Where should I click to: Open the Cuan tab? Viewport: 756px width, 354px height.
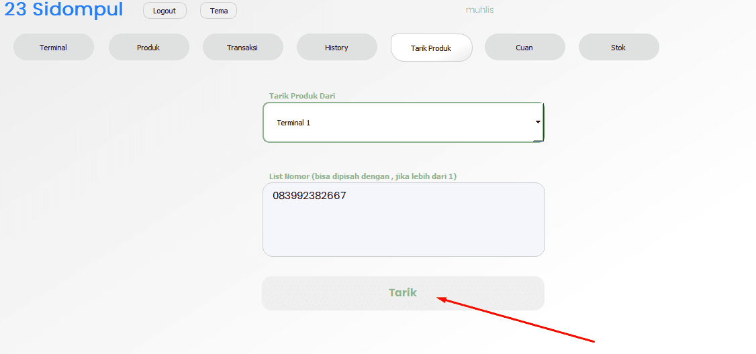524,48
